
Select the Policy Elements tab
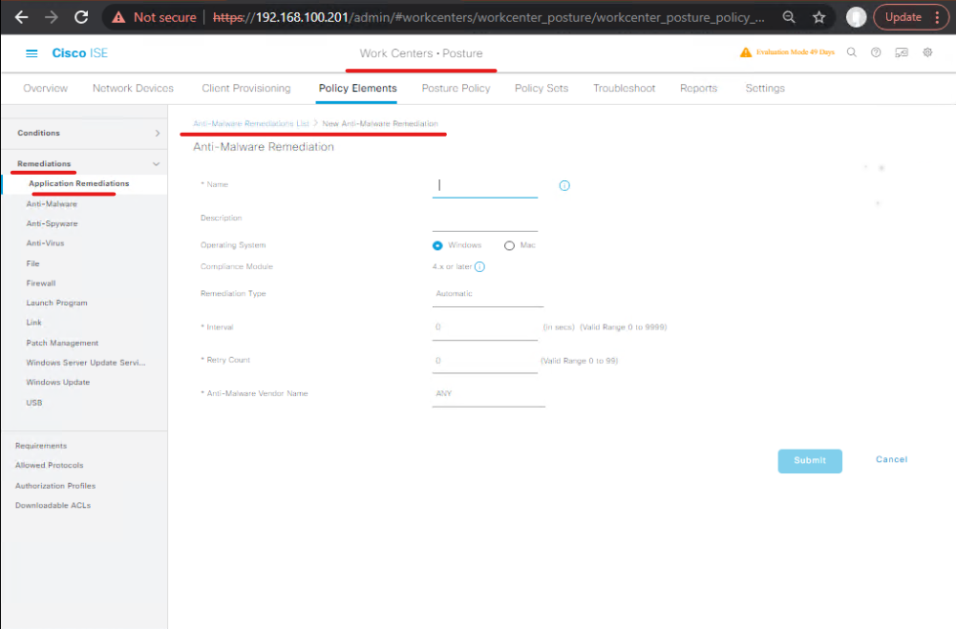(357, 89)
